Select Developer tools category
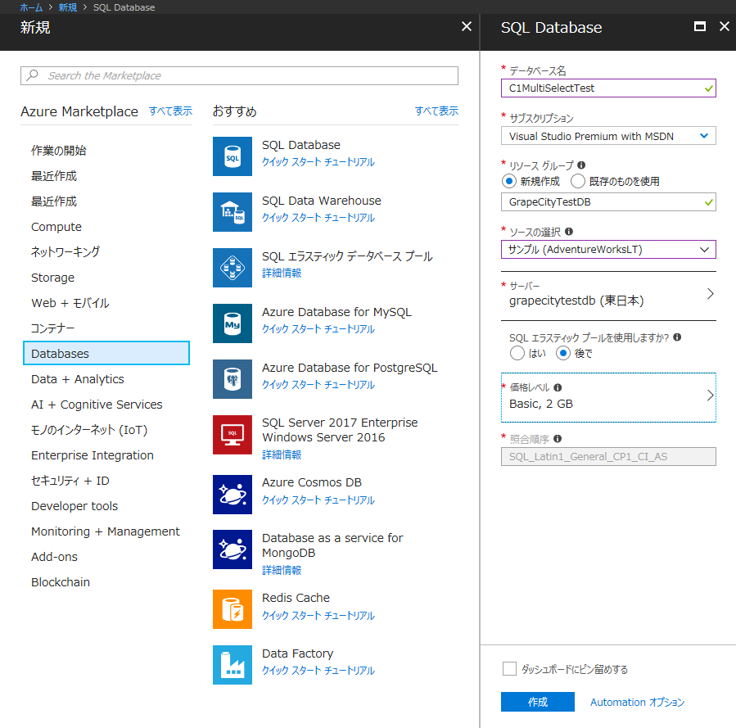Screen dimensions: 736x728 tap(75, 505)
